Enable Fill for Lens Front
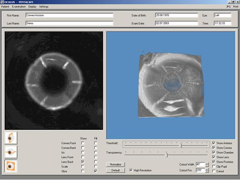 [96, 157]
